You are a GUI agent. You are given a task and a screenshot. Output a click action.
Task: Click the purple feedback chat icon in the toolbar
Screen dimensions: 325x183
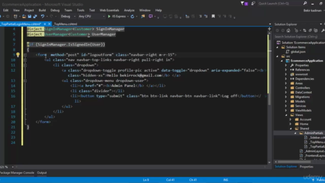click(x=150, y=16)
